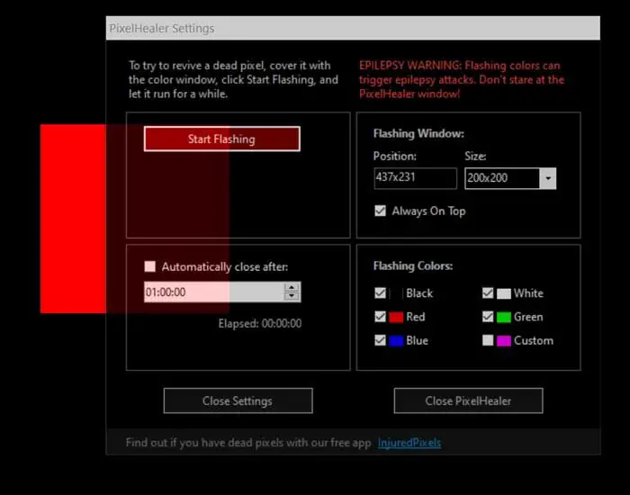
Task: Uncheck the Black color checkbox
Action: [380, 292]
